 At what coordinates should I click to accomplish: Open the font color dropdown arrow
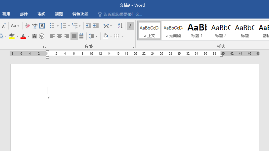pyautogui.click(x=29, y=36)
